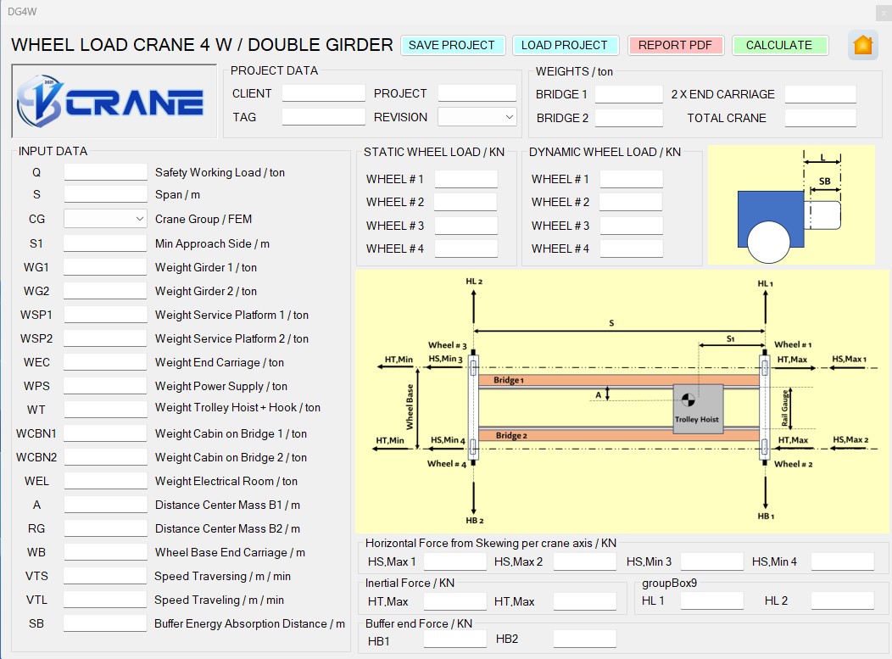Viewport: 892px width, 659px height.
Task: Select the S1 Min Approach Side field
Action: point(105,243)
